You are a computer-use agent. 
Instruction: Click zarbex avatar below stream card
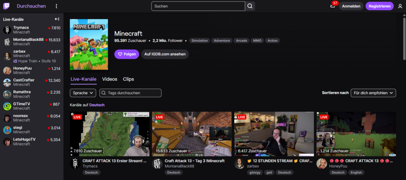pos(239,164)
